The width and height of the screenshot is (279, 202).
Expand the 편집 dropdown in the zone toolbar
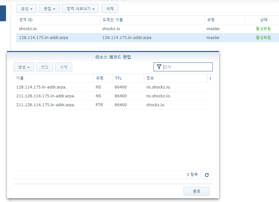click(x=49, y=9)
